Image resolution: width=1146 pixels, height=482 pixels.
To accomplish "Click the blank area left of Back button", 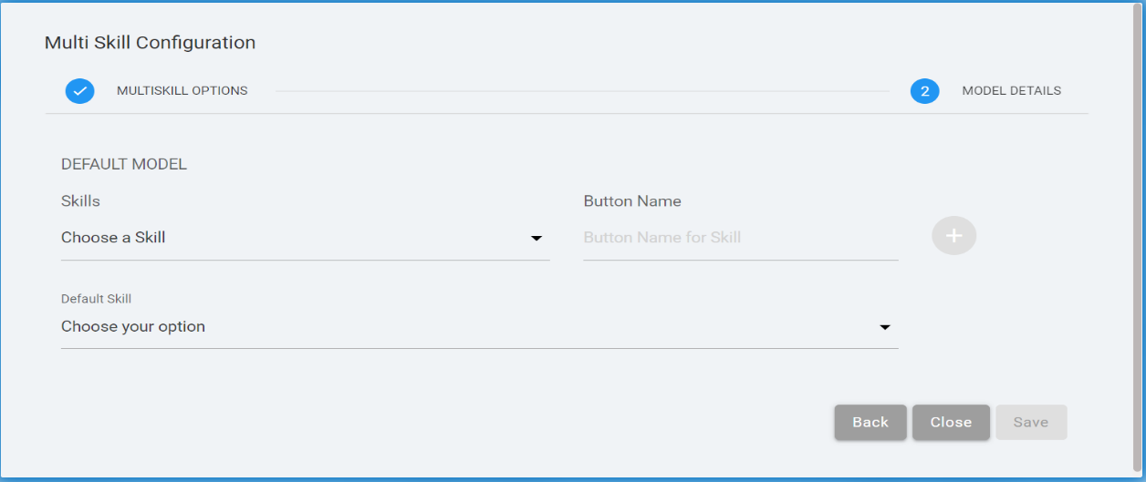I will point(547,422).
